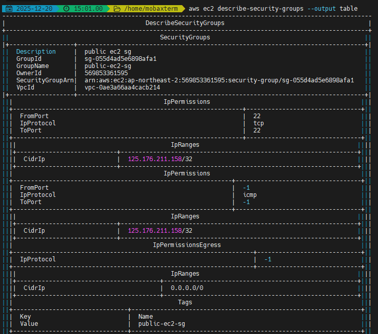
Task: Click the second IpPermissions heading
Action: [x=187, y=173]
